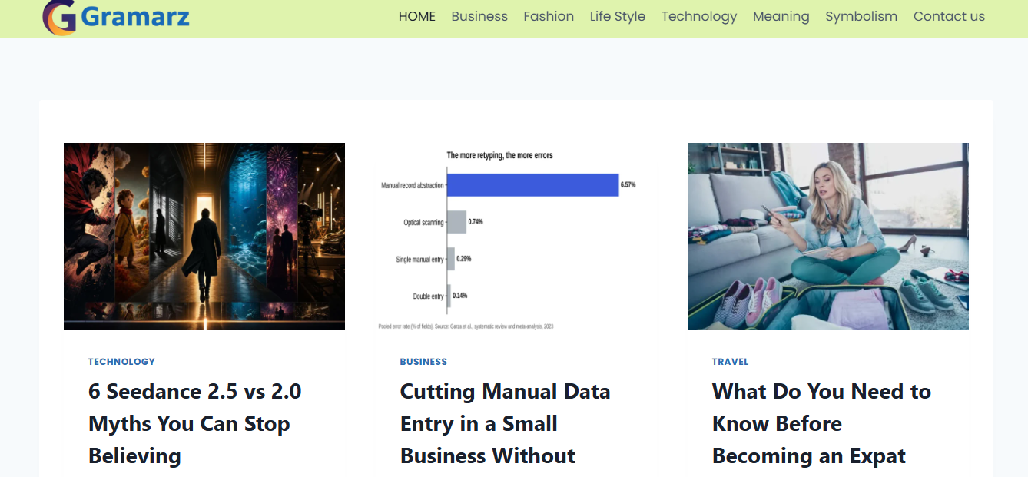Open the retyping errors bar chart thumbnail
Image resolution: width=1028 pixels, height=477 pixels.
point(516,237)
